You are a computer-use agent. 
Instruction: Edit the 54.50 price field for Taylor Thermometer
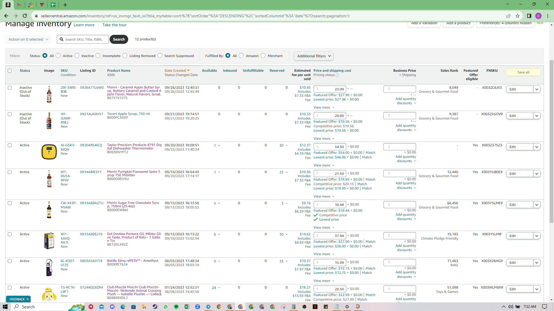pos(330,147)
